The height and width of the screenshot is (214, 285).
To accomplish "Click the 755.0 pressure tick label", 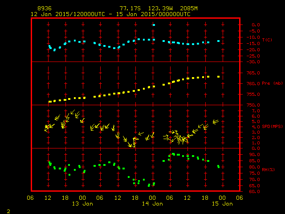I will pos(253,95).
